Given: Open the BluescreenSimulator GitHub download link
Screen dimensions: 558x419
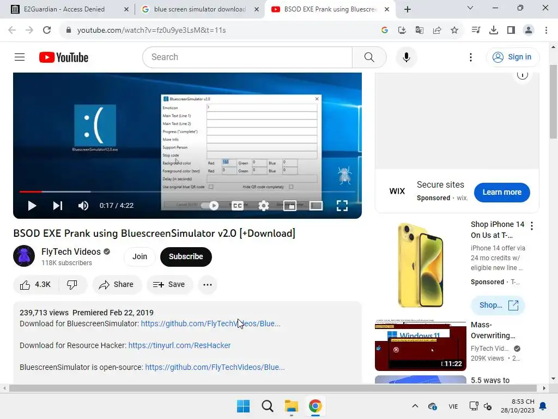Looking at the screenshot, I should 210,324.
